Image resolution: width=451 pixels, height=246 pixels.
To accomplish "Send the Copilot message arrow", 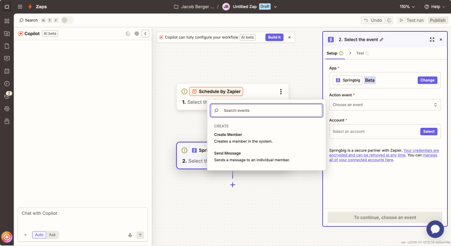I will pyautogui.click(x=140, y=235).
